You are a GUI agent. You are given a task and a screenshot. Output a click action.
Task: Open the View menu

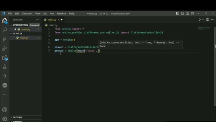(x=37, y=14)
